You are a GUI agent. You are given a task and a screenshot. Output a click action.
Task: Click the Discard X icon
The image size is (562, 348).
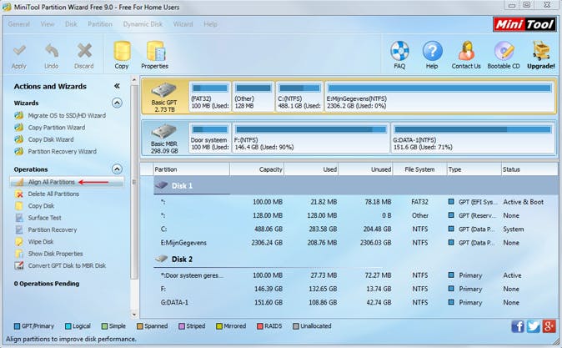[84, 51]
